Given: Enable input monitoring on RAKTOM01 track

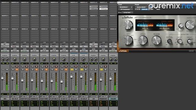Looking at the screenshot, I should pyautogui.click(x=42, y=67).
